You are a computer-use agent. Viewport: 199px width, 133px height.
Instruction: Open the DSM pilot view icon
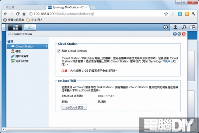coord(192,27)
